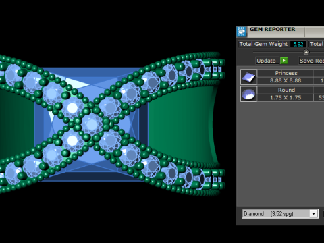Click the Gem Reporter panel icon

242,32
